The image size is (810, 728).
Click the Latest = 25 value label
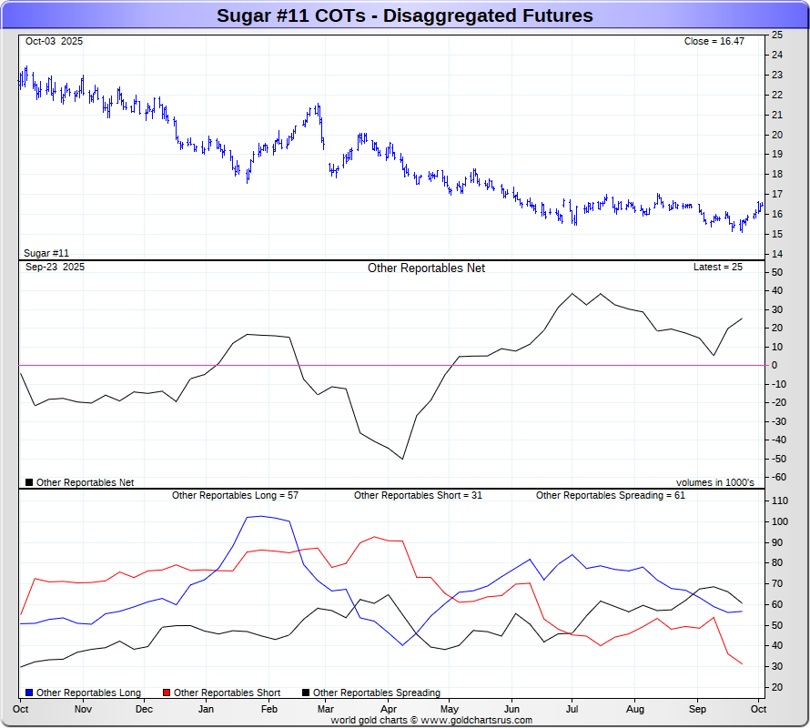(x=718, y=267)
